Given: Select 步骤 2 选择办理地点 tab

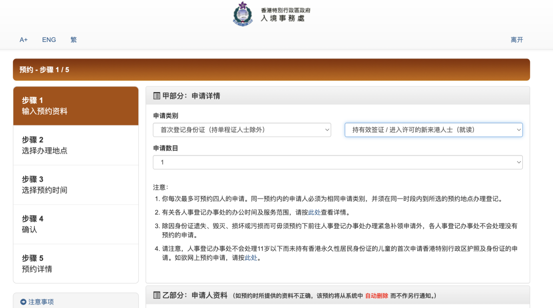Looking at the screenshot, I should [76, 145].
